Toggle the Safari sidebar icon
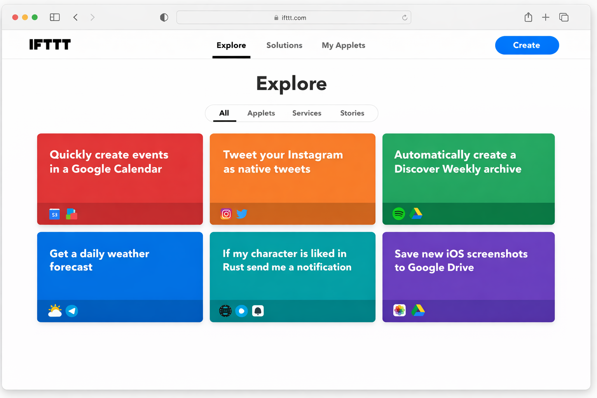The image size is (597, 398). pyautogui.click(x=55, y=17)
